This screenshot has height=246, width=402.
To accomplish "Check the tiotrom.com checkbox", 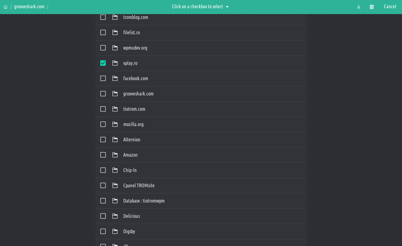I will point(103,109).
